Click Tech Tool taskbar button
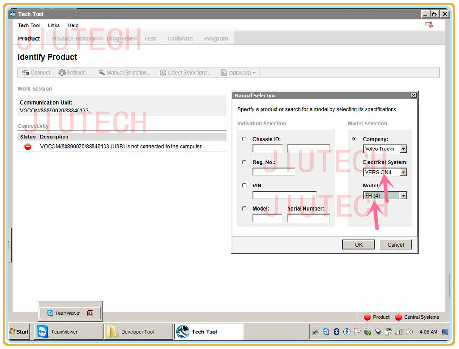Screen dimensions: 459x349 tap(209, 332)
